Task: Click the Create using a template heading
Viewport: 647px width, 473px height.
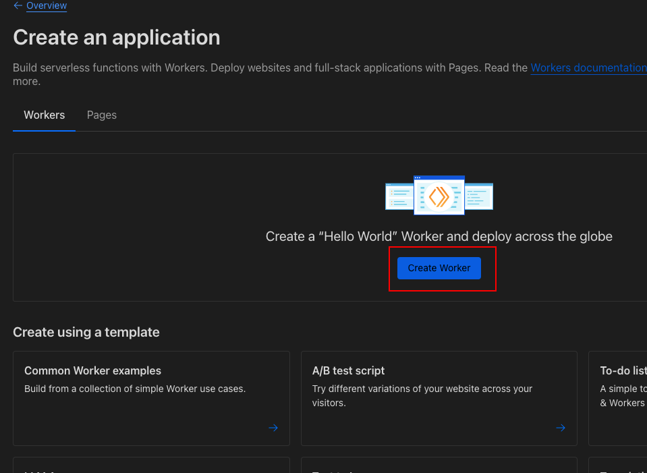Action: 86,332
